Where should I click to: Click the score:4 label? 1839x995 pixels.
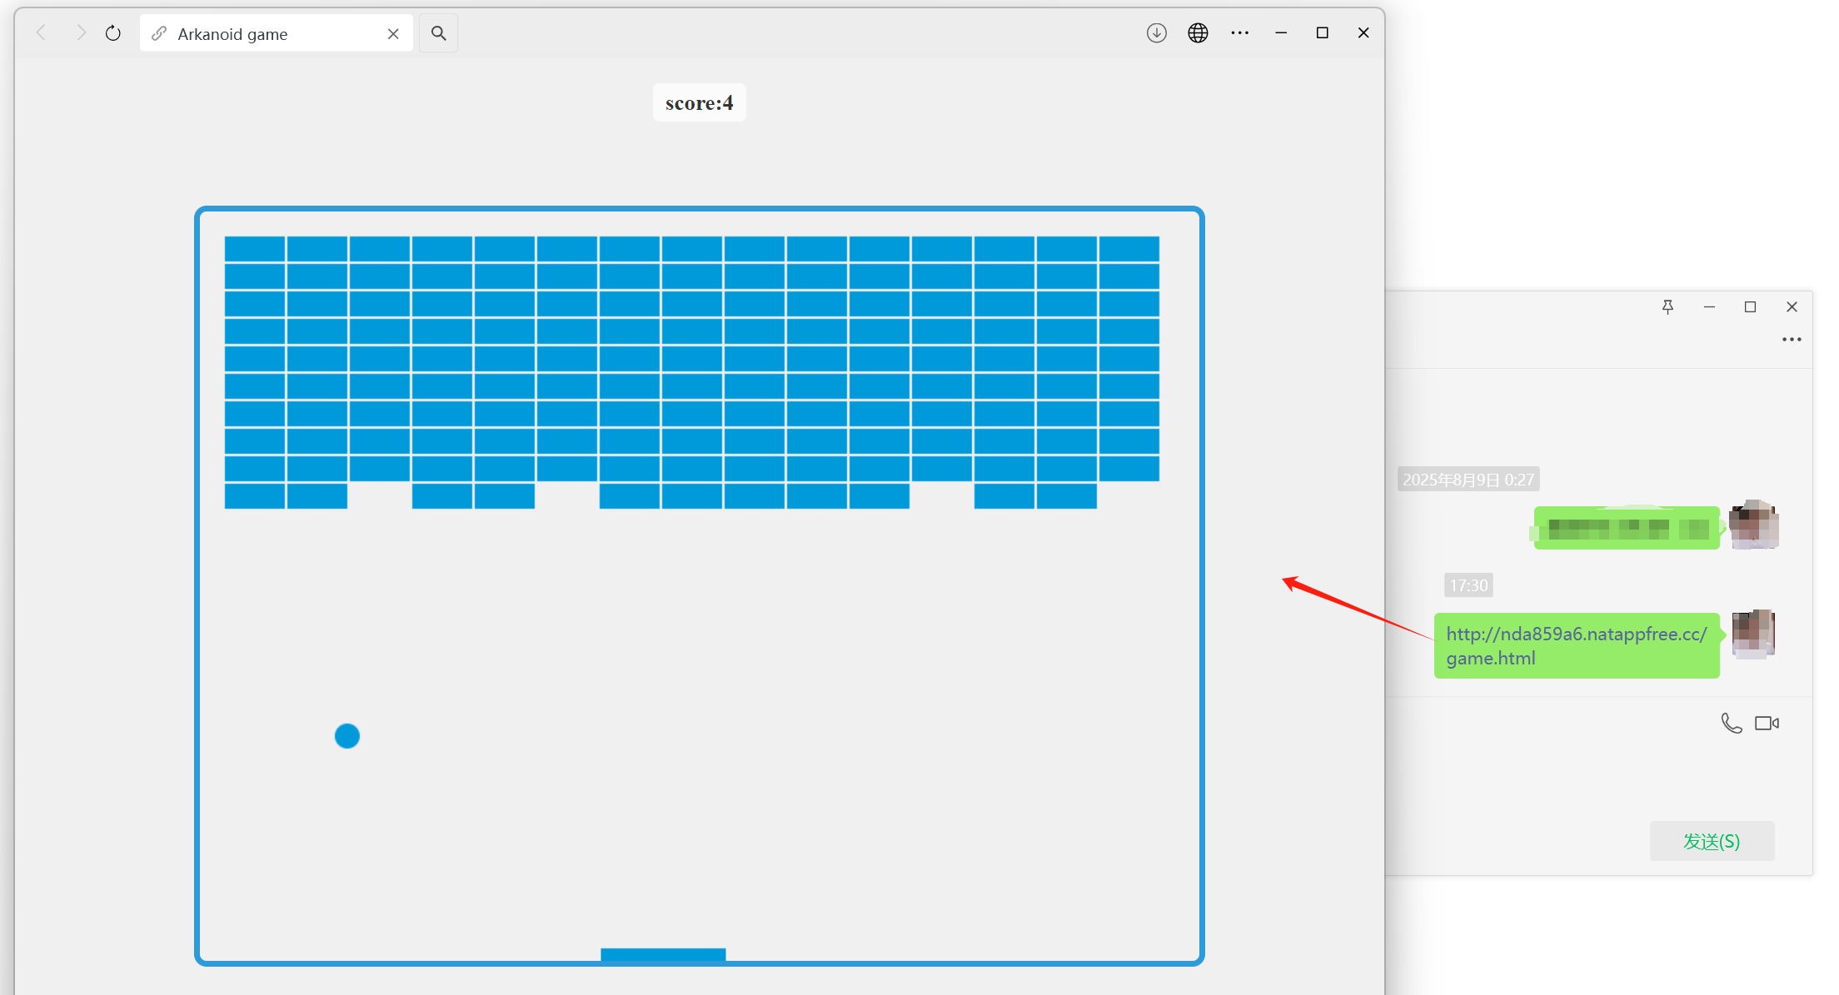(x=699, y=103)
